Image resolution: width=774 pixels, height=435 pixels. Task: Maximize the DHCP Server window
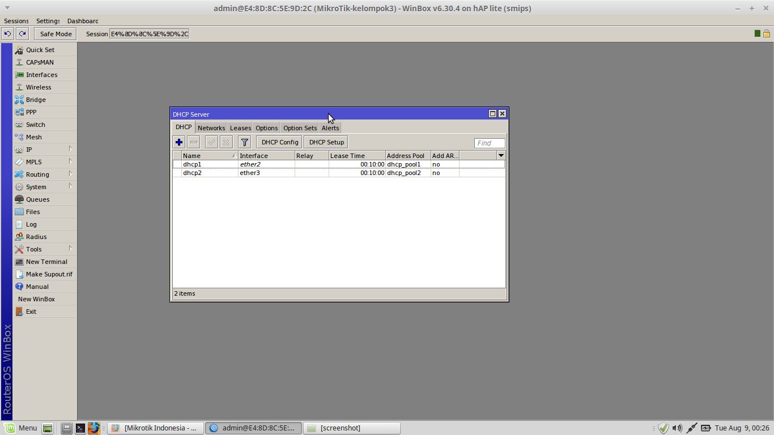click(x=492, y=114)
